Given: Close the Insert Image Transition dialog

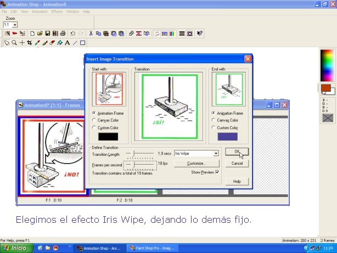Looking at the screenshot, I should tap(248, 59).
